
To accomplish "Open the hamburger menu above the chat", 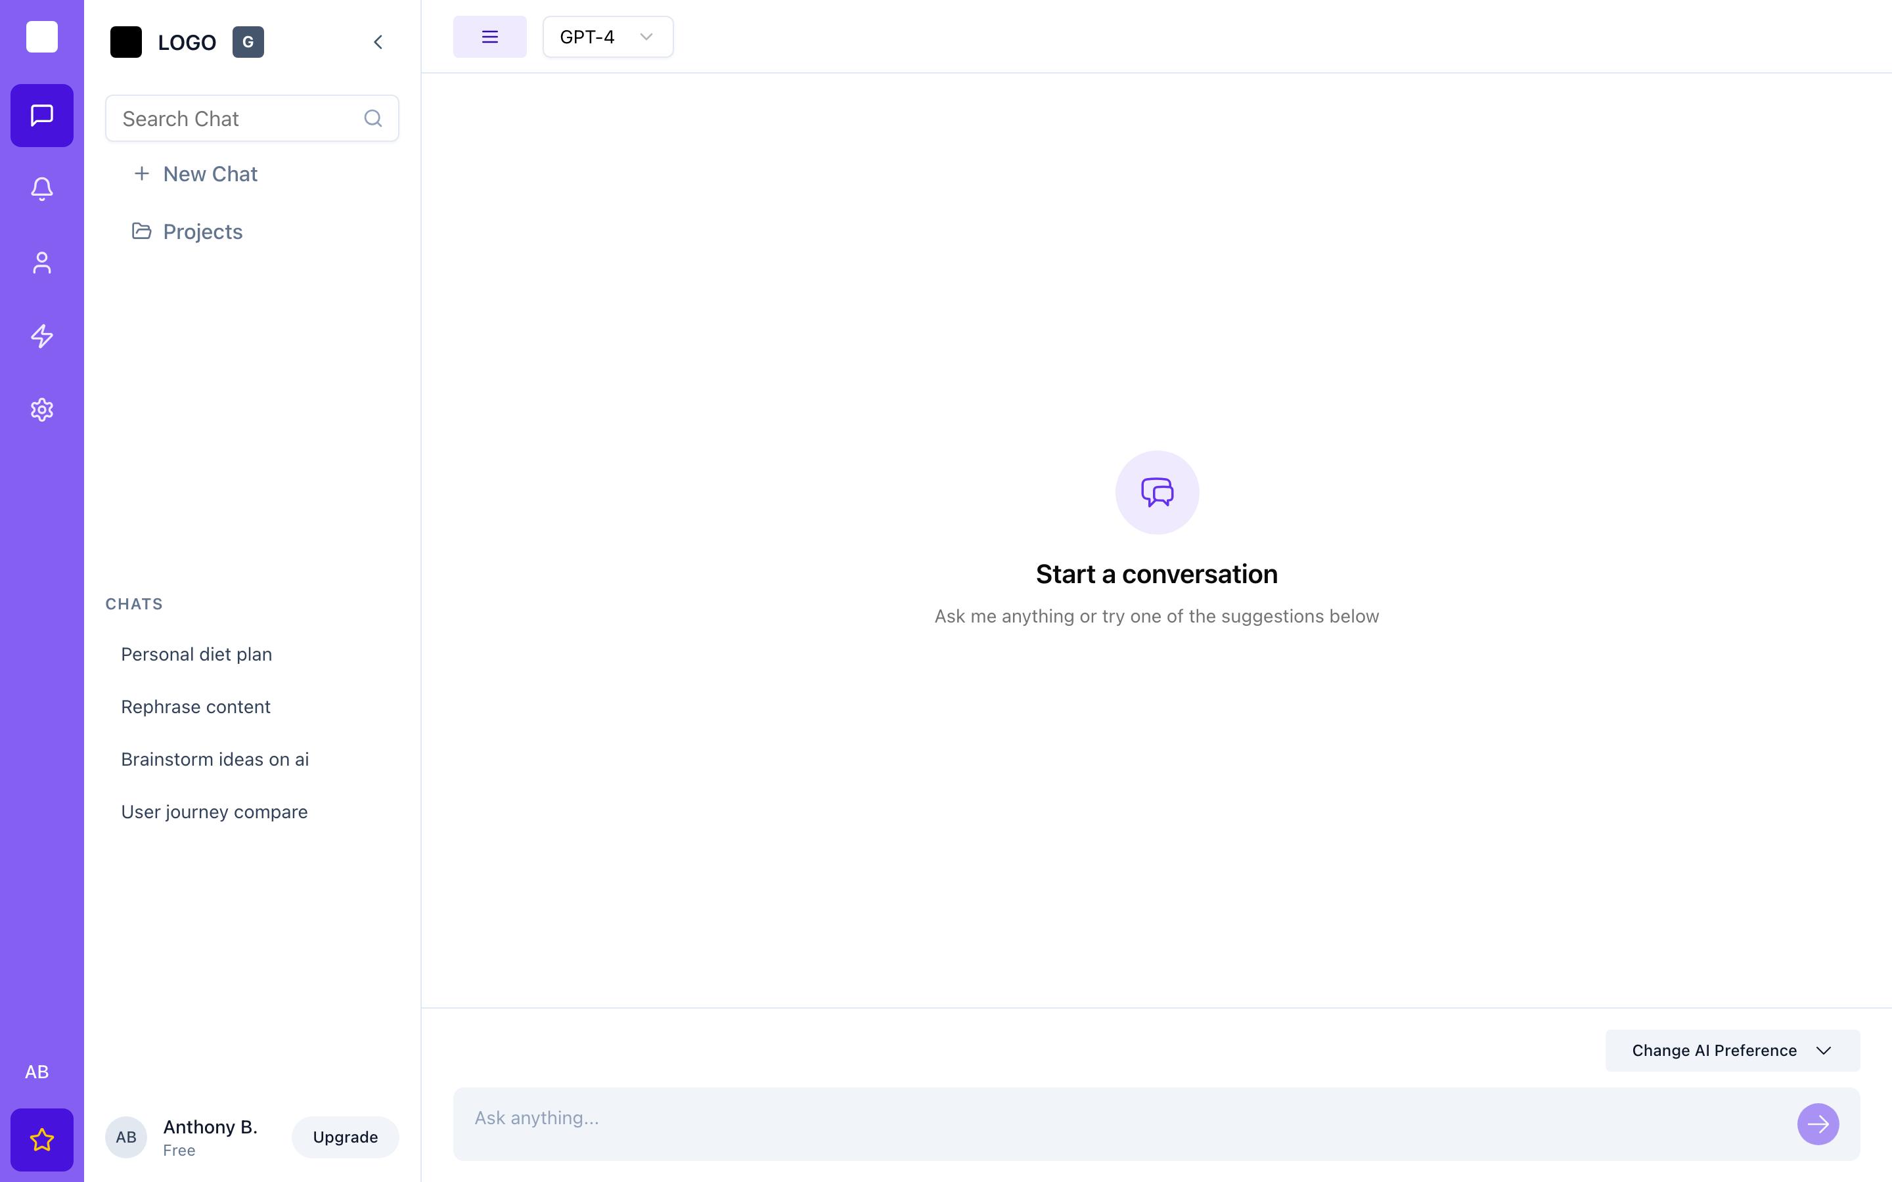I will (489, 36).
